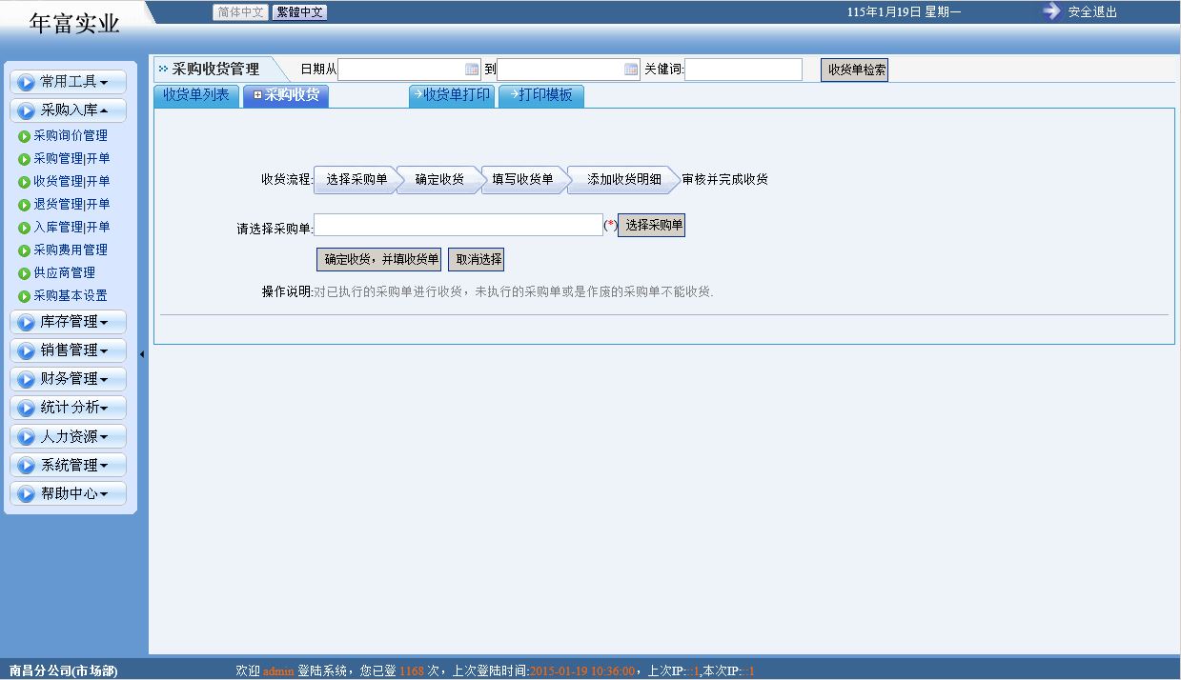1181x680 pixels.
Task: Click the 收货单检索 search button
Action: point(854,70)
